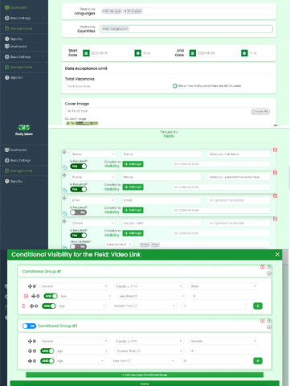Add condition row in Conditional Group #1
Screen dimensions: 290x386
[258, 306]
